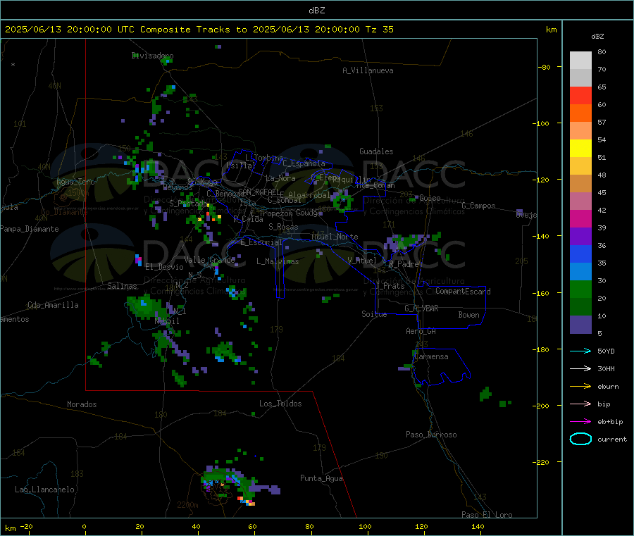Click the 'Atuel_Norte' label
The image size is (634, 536).
335,237
